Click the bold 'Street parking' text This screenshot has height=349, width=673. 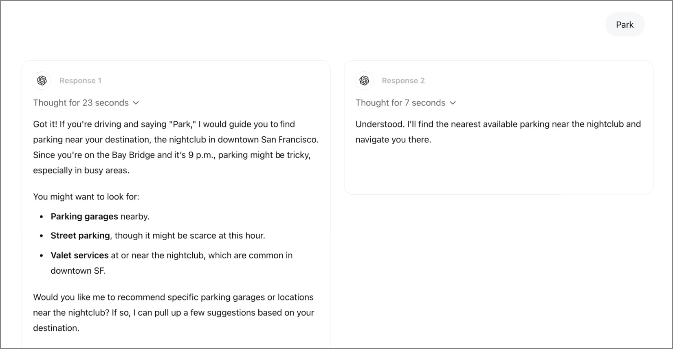point(80,235)
